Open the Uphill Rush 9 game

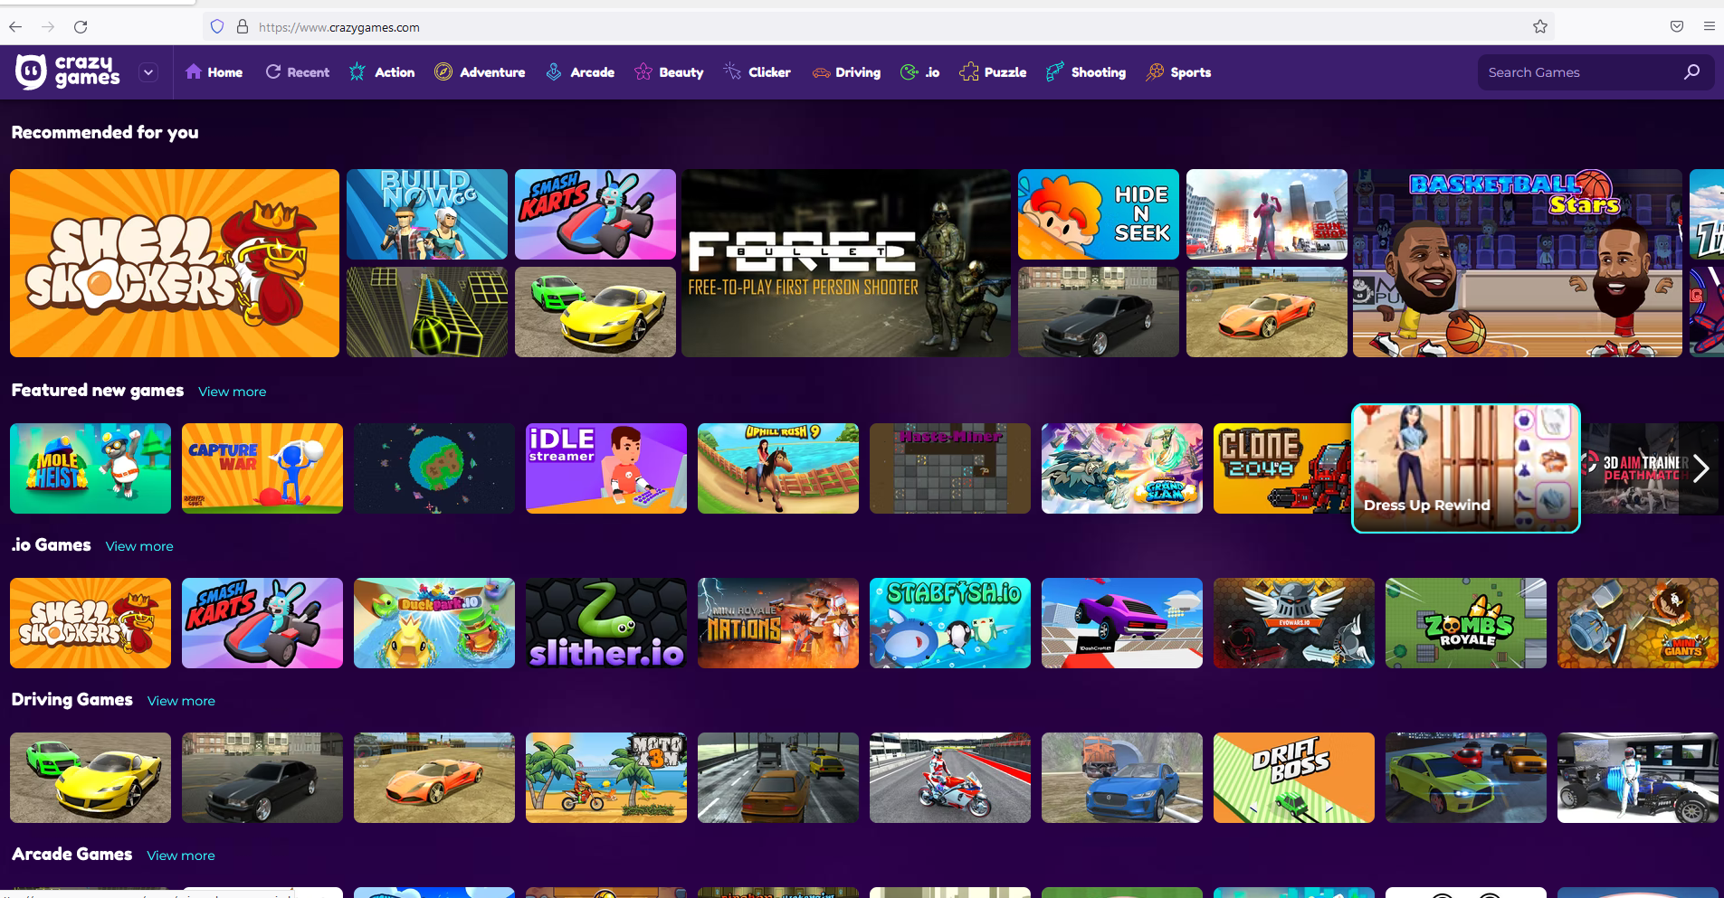pos(778,468)
